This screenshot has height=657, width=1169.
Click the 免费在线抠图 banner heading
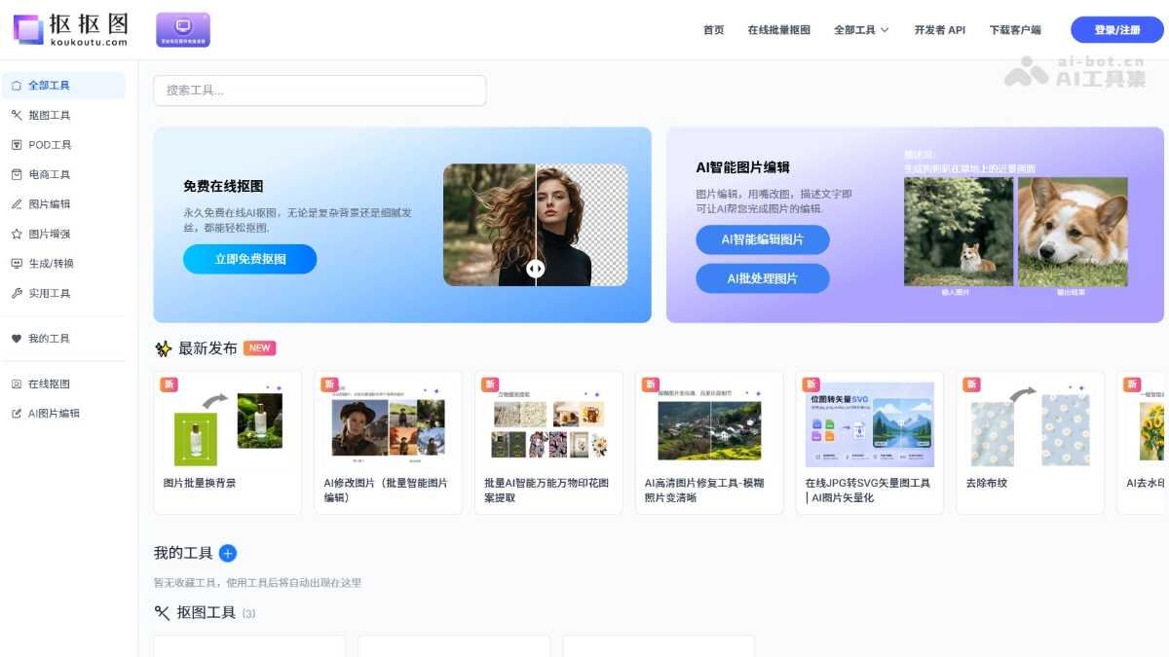[x=223, y=186]
